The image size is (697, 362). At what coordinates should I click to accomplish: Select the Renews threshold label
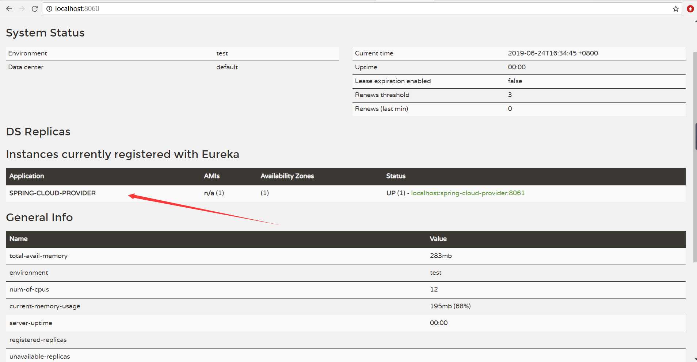pyautogui.click(x=382, y=95)
